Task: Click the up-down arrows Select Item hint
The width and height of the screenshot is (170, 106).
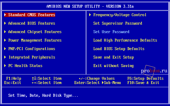Action: (47, 78)
